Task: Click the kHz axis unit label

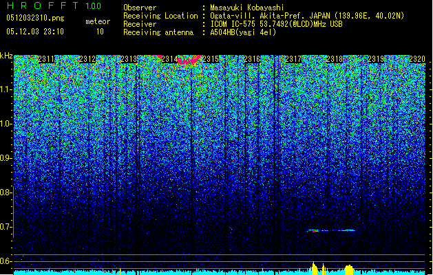Action: 6,56
